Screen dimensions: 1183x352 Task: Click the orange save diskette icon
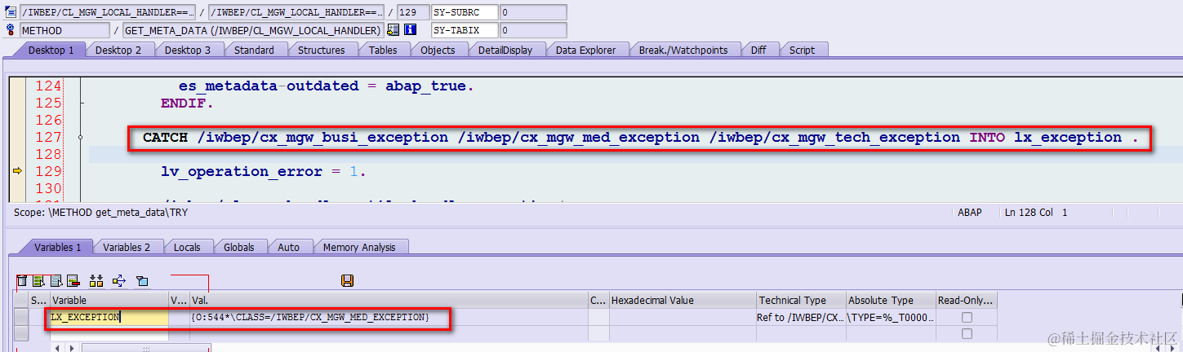[347, 281]
